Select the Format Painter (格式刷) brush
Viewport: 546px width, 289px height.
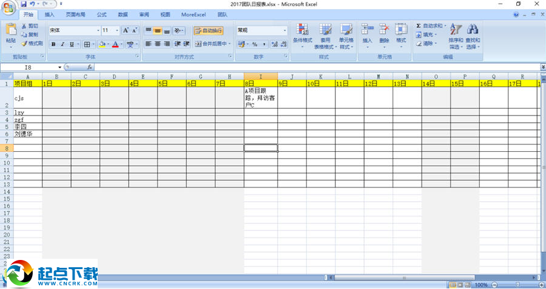tap(32, 44)
